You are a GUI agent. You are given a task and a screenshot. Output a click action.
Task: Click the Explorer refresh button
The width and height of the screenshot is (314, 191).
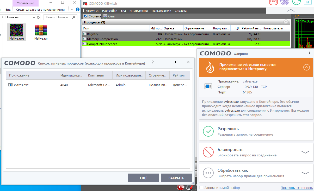click(38, 17)
